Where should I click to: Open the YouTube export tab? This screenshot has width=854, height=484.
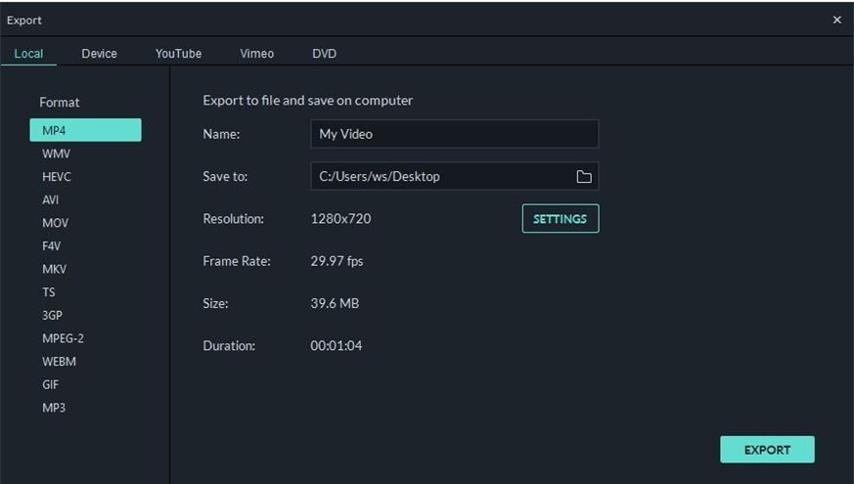tap(178, 54)
